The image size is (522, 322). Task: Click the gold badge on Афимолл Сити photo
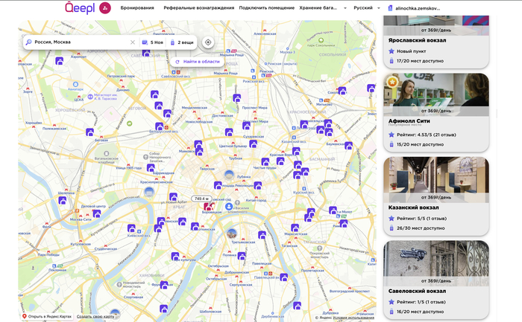pos(391,81)
